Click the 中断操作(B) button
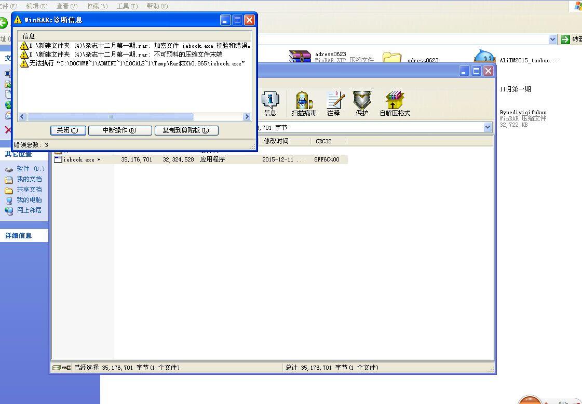Viewport: 582px width, 404px height. point(120,130)
